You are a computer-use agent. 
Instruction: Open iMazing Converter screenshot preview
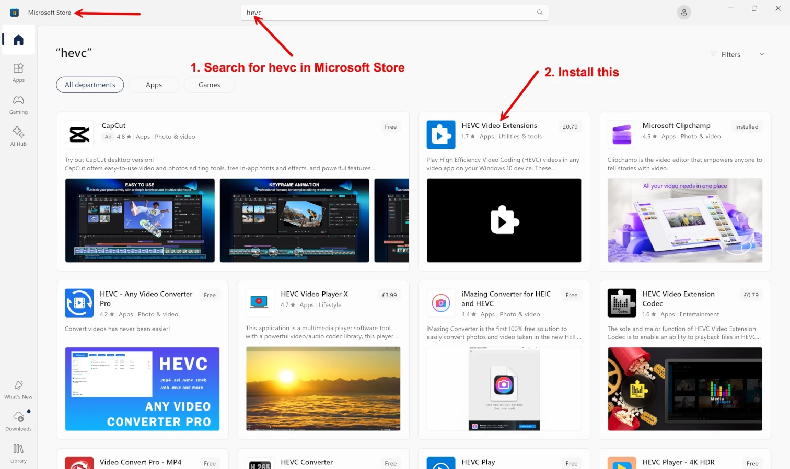coord(504,389)
